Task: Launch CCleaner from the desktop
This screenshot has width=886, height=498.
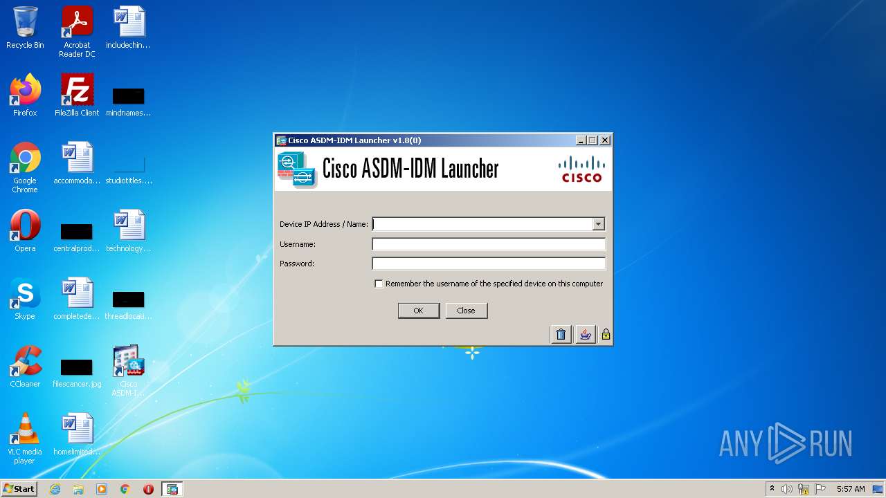Action: 25,367
